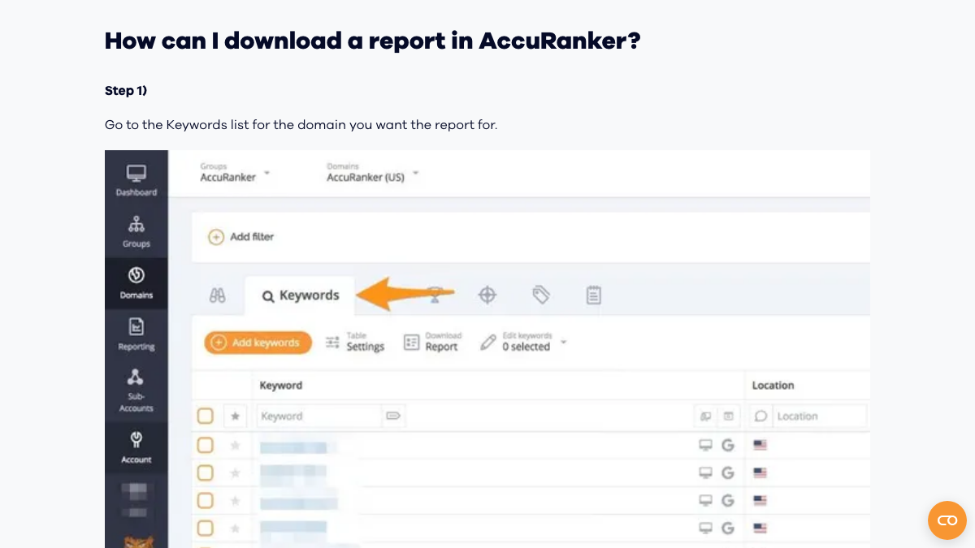
Task: Open the clipboard notes tab
Action: point(594,295)
